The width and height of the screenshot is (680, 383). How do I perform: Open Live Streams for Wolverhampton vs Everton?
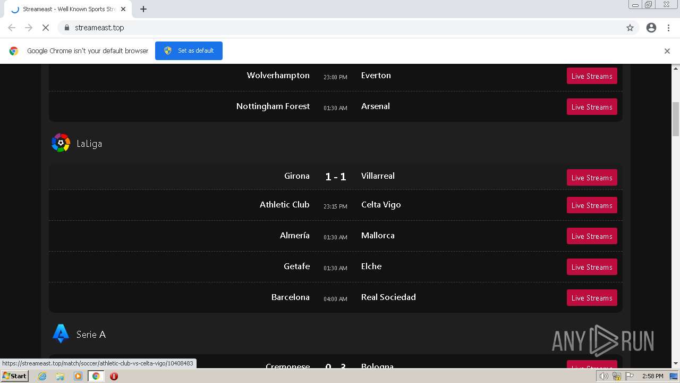[592, 76]
